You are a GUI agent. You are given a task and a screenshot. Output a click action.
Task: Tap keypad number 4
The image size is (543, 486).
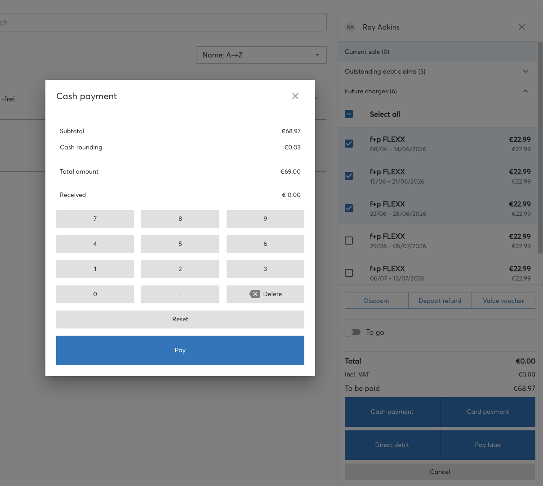click(95, 244)
